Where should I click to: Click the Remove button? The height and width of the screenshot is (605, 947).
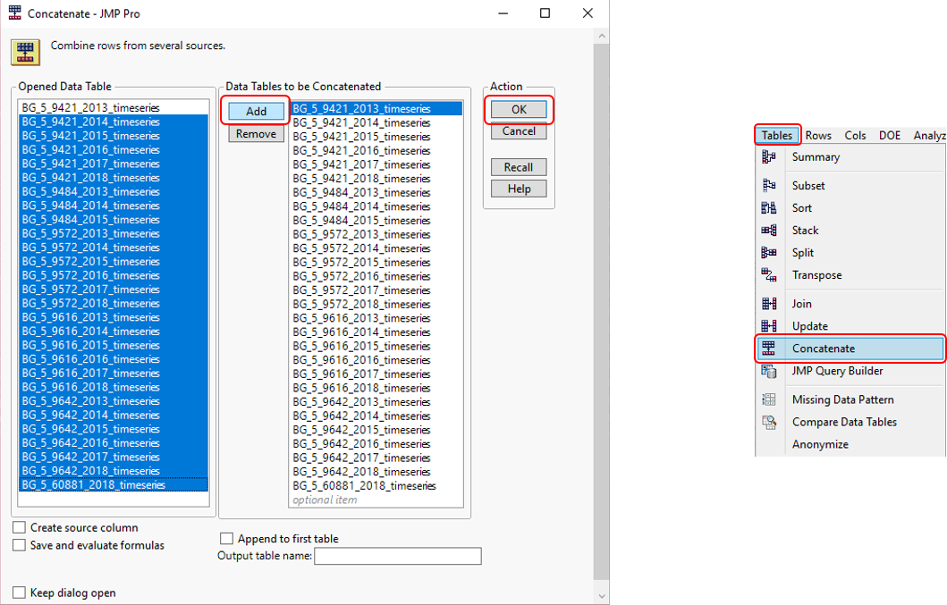click(256, 133)
